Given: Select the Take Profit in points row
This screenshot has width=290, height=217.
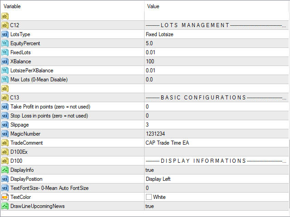Looking at the screenshot, I should coord(50,107).
